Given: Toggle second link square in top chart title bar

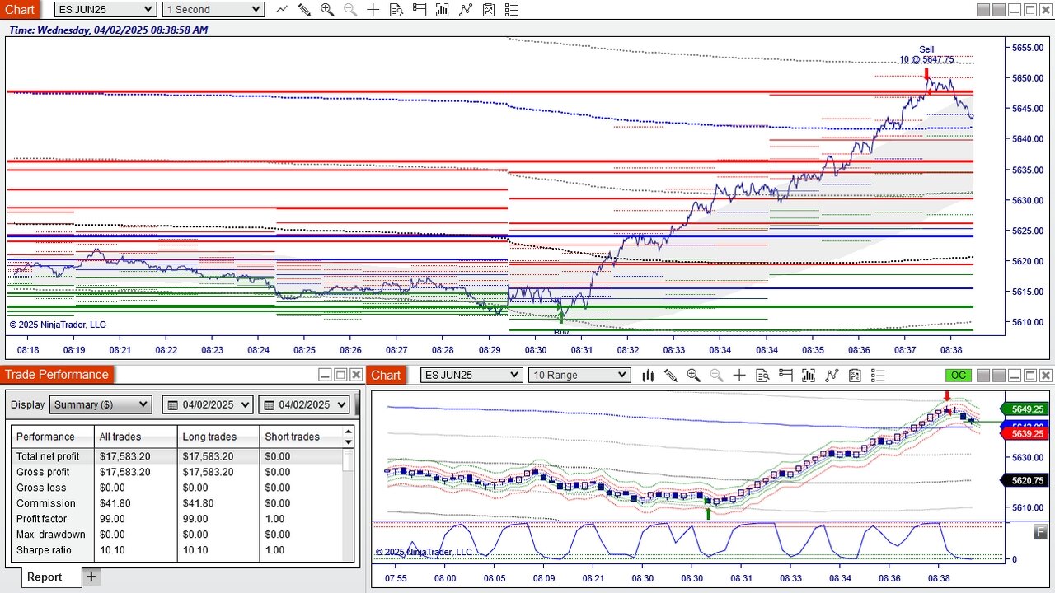Looking at the screenshot, I should tap(999, 10).
